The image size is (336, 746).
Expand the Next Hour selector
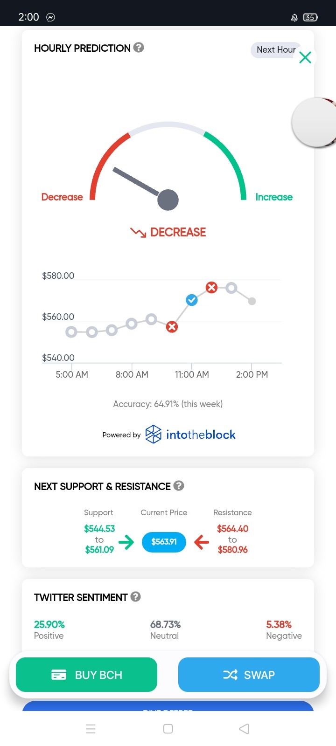276,50
